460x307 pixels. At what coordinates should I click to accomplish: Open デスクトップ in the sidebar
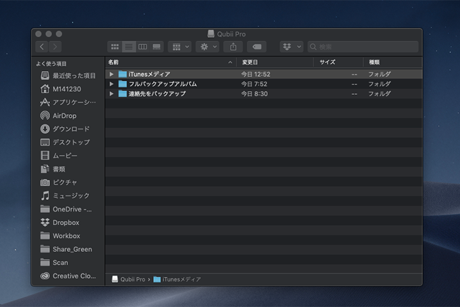[65, 142]
